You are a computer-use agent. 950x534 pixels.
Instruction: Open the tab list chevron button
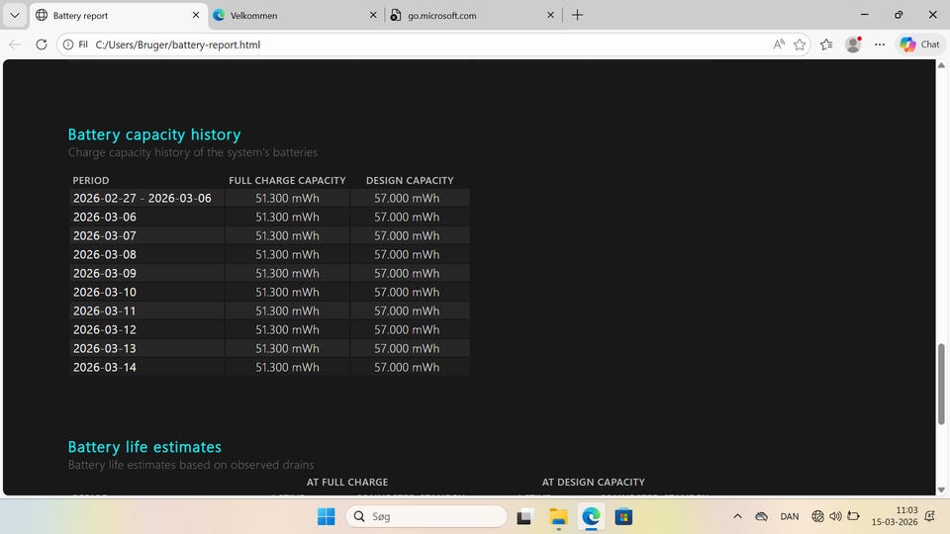tap(15, 15)
